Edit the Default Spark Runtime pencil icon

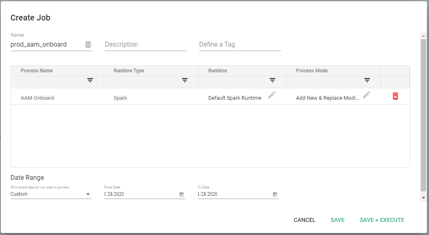pos(272,95)
